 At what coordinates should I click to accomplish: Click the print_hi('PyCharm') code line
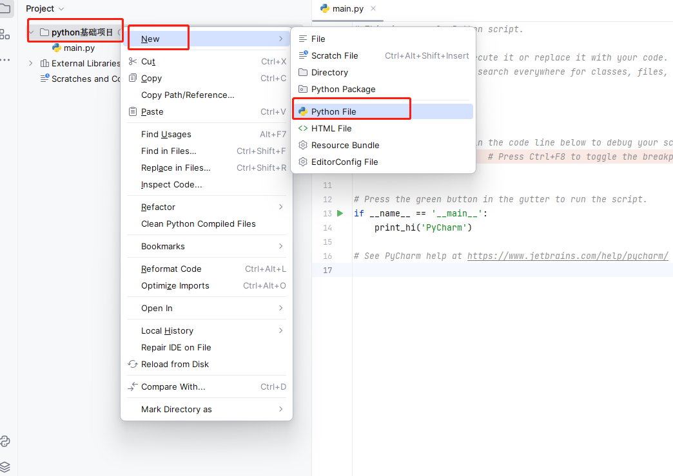point(423,228)
